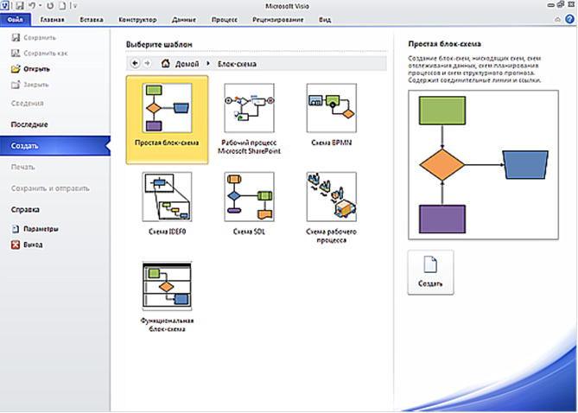The image size is (578, 413).
Task: Open the Последние section
Action: click(29, 124)
